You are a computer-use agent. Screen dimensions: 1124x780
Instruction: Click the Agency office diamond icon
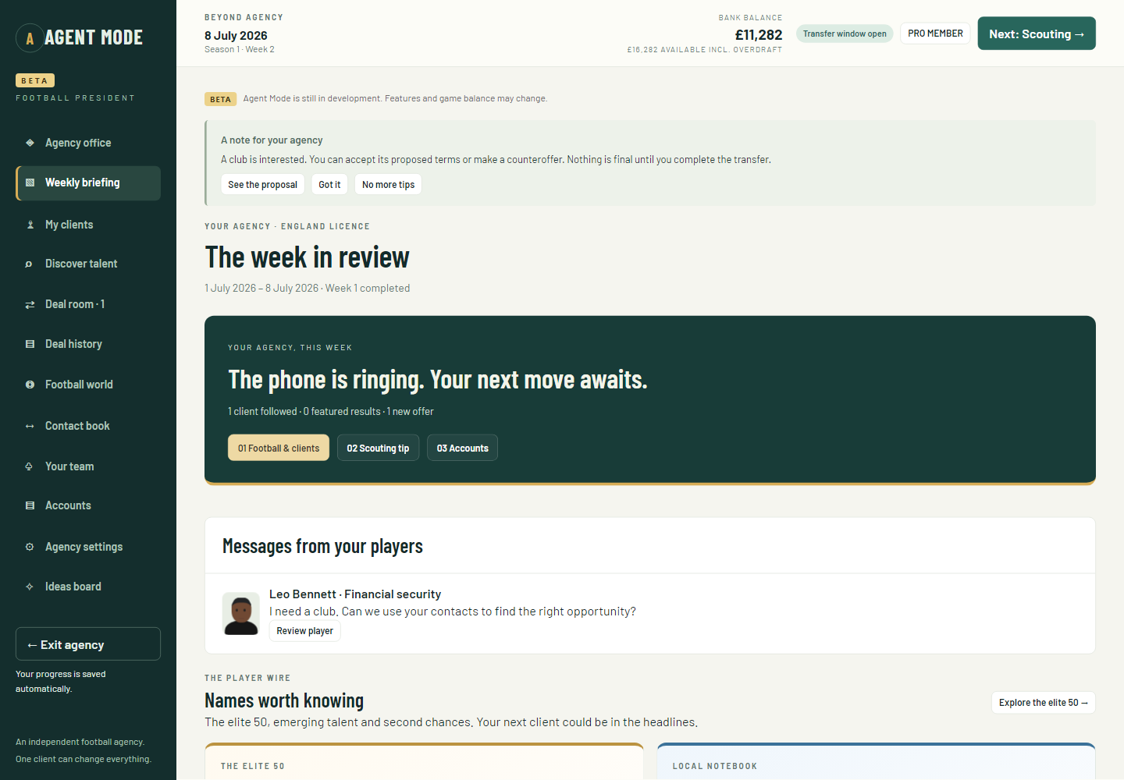[30, 143]
